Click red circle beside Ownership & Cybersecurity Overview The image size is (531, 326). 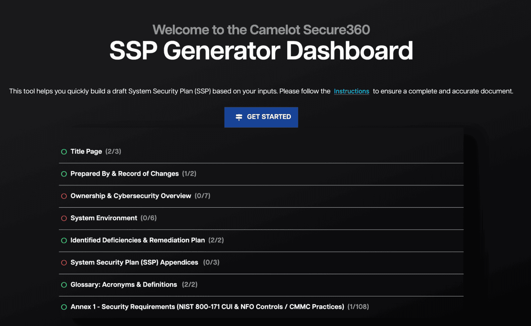coord(64,196)
